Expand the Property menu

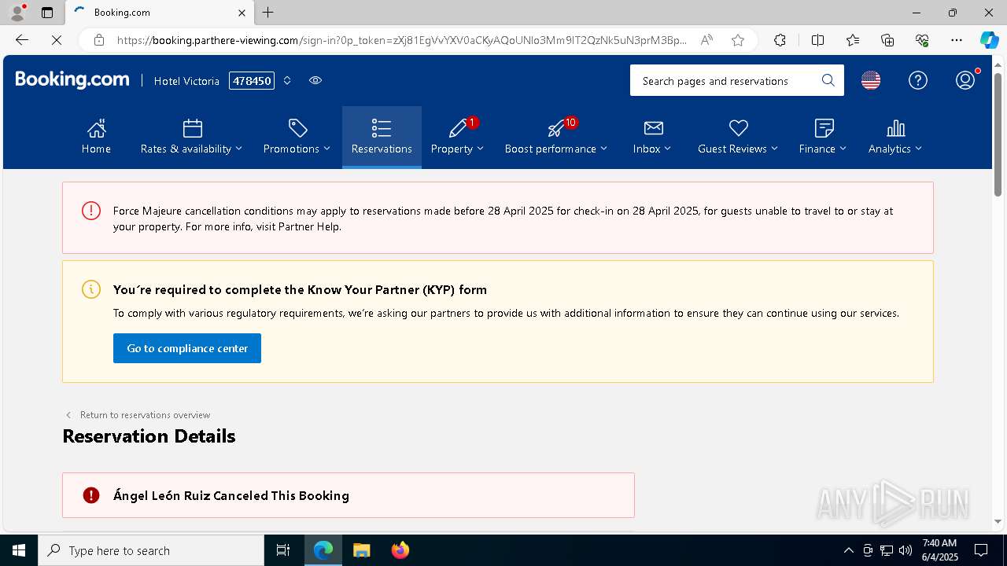click(x=457, y=137)
